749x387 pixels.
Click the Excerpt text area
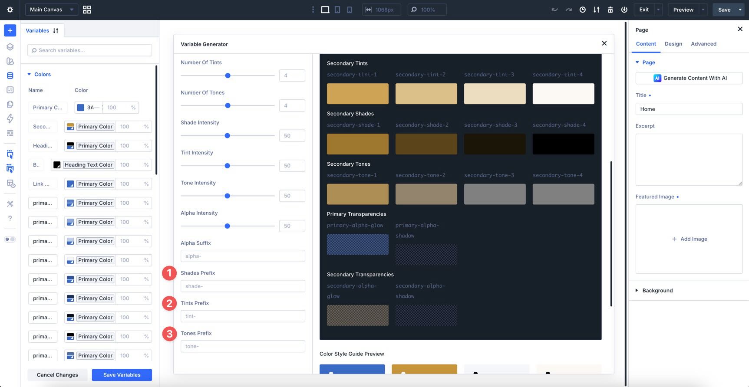tap(689, 160)
